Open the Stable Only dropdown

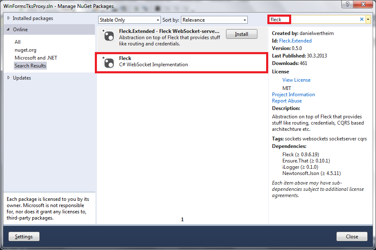pos(129,20)
